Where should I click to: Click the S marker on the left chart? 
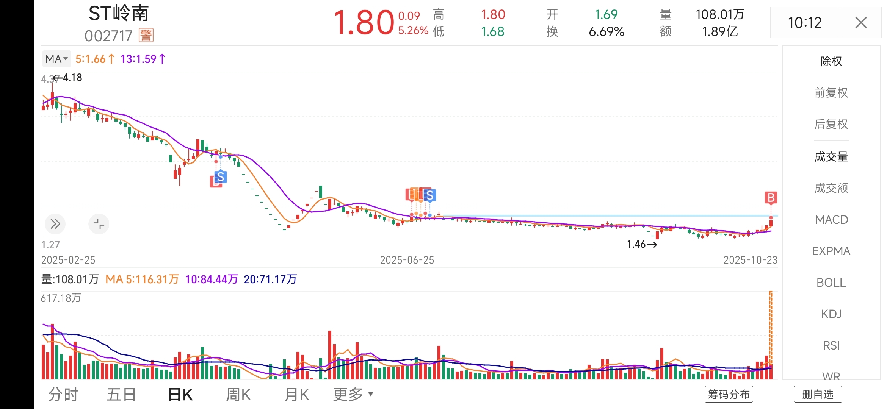point(221,177)
